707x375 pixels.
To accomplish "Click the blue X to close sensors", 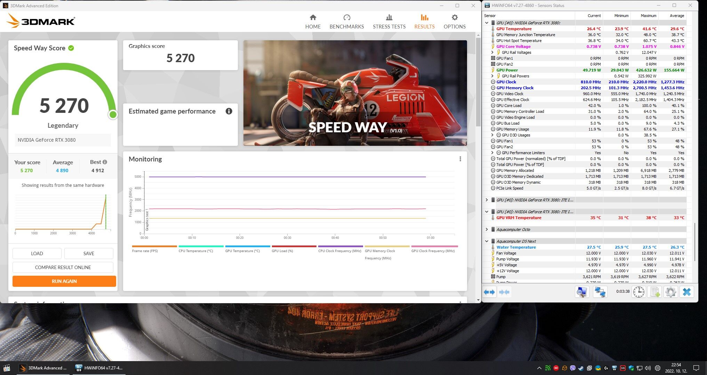I will 686,292.
